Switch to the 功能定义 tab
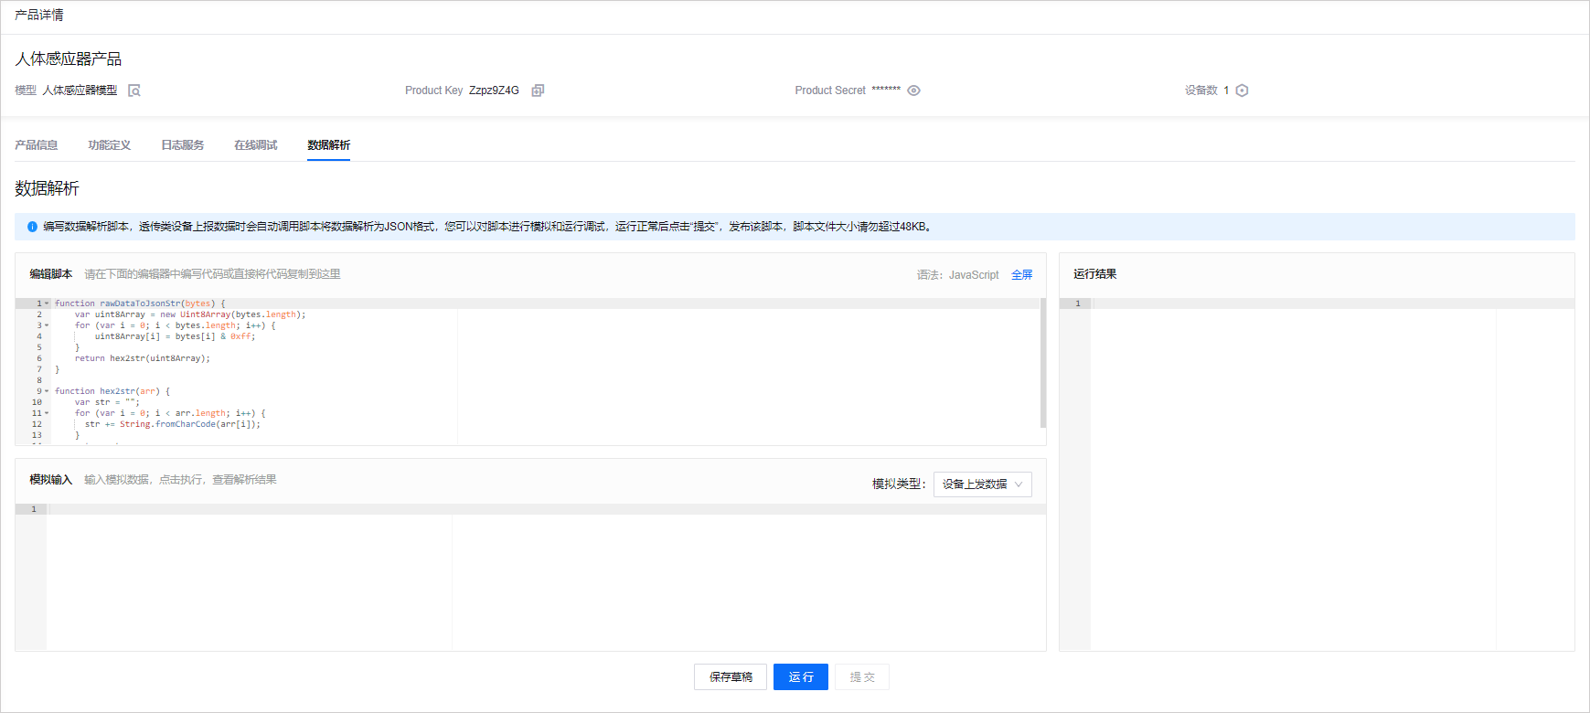Screen dimensions: 1590x713 coord(110,145)
